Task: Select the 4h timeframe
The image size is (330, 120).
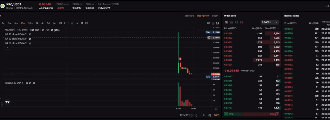Action: click(43, 23)
